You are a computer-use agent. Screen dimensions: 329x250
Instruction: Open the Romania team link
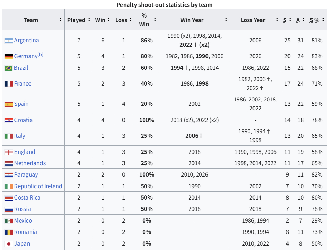25,232
